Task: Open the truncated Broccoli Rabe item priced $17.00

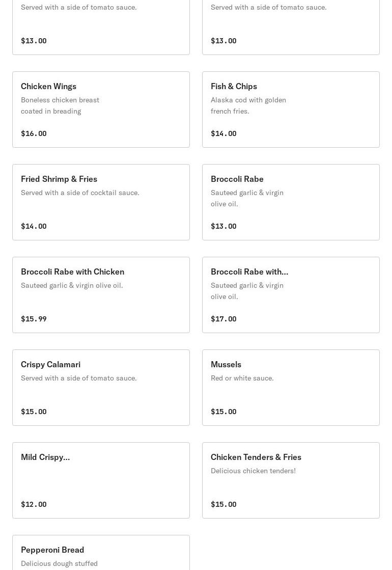Action: pyautogui.click(x=249, y=272)
